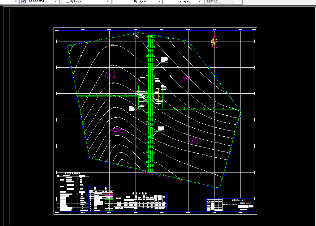Image resolution: width=316 pixels, height=226 pixels.
Task: Select the magenta arrow beside marker ②
Action: pyautogui.click(x=183, y=79)
